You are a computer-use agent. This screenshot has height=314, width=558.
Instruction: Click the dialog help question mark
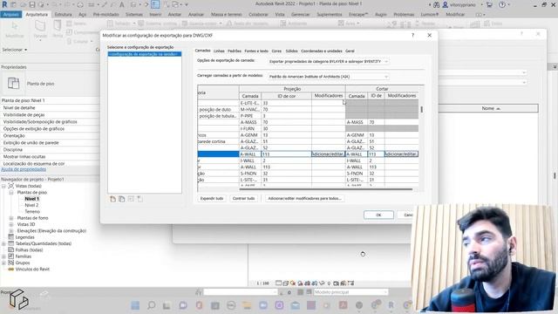click(x=412, y=35)
